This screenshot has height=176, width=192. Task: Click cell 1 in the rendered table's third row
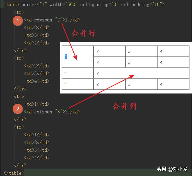tap(77, 74)
